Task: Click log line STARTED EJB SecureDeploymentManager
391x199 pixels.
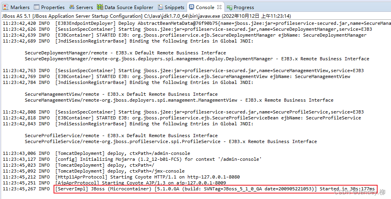Action: click(x=185, y=35)
